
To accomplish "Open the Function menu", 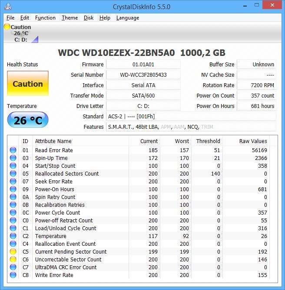I will (45, 18).
